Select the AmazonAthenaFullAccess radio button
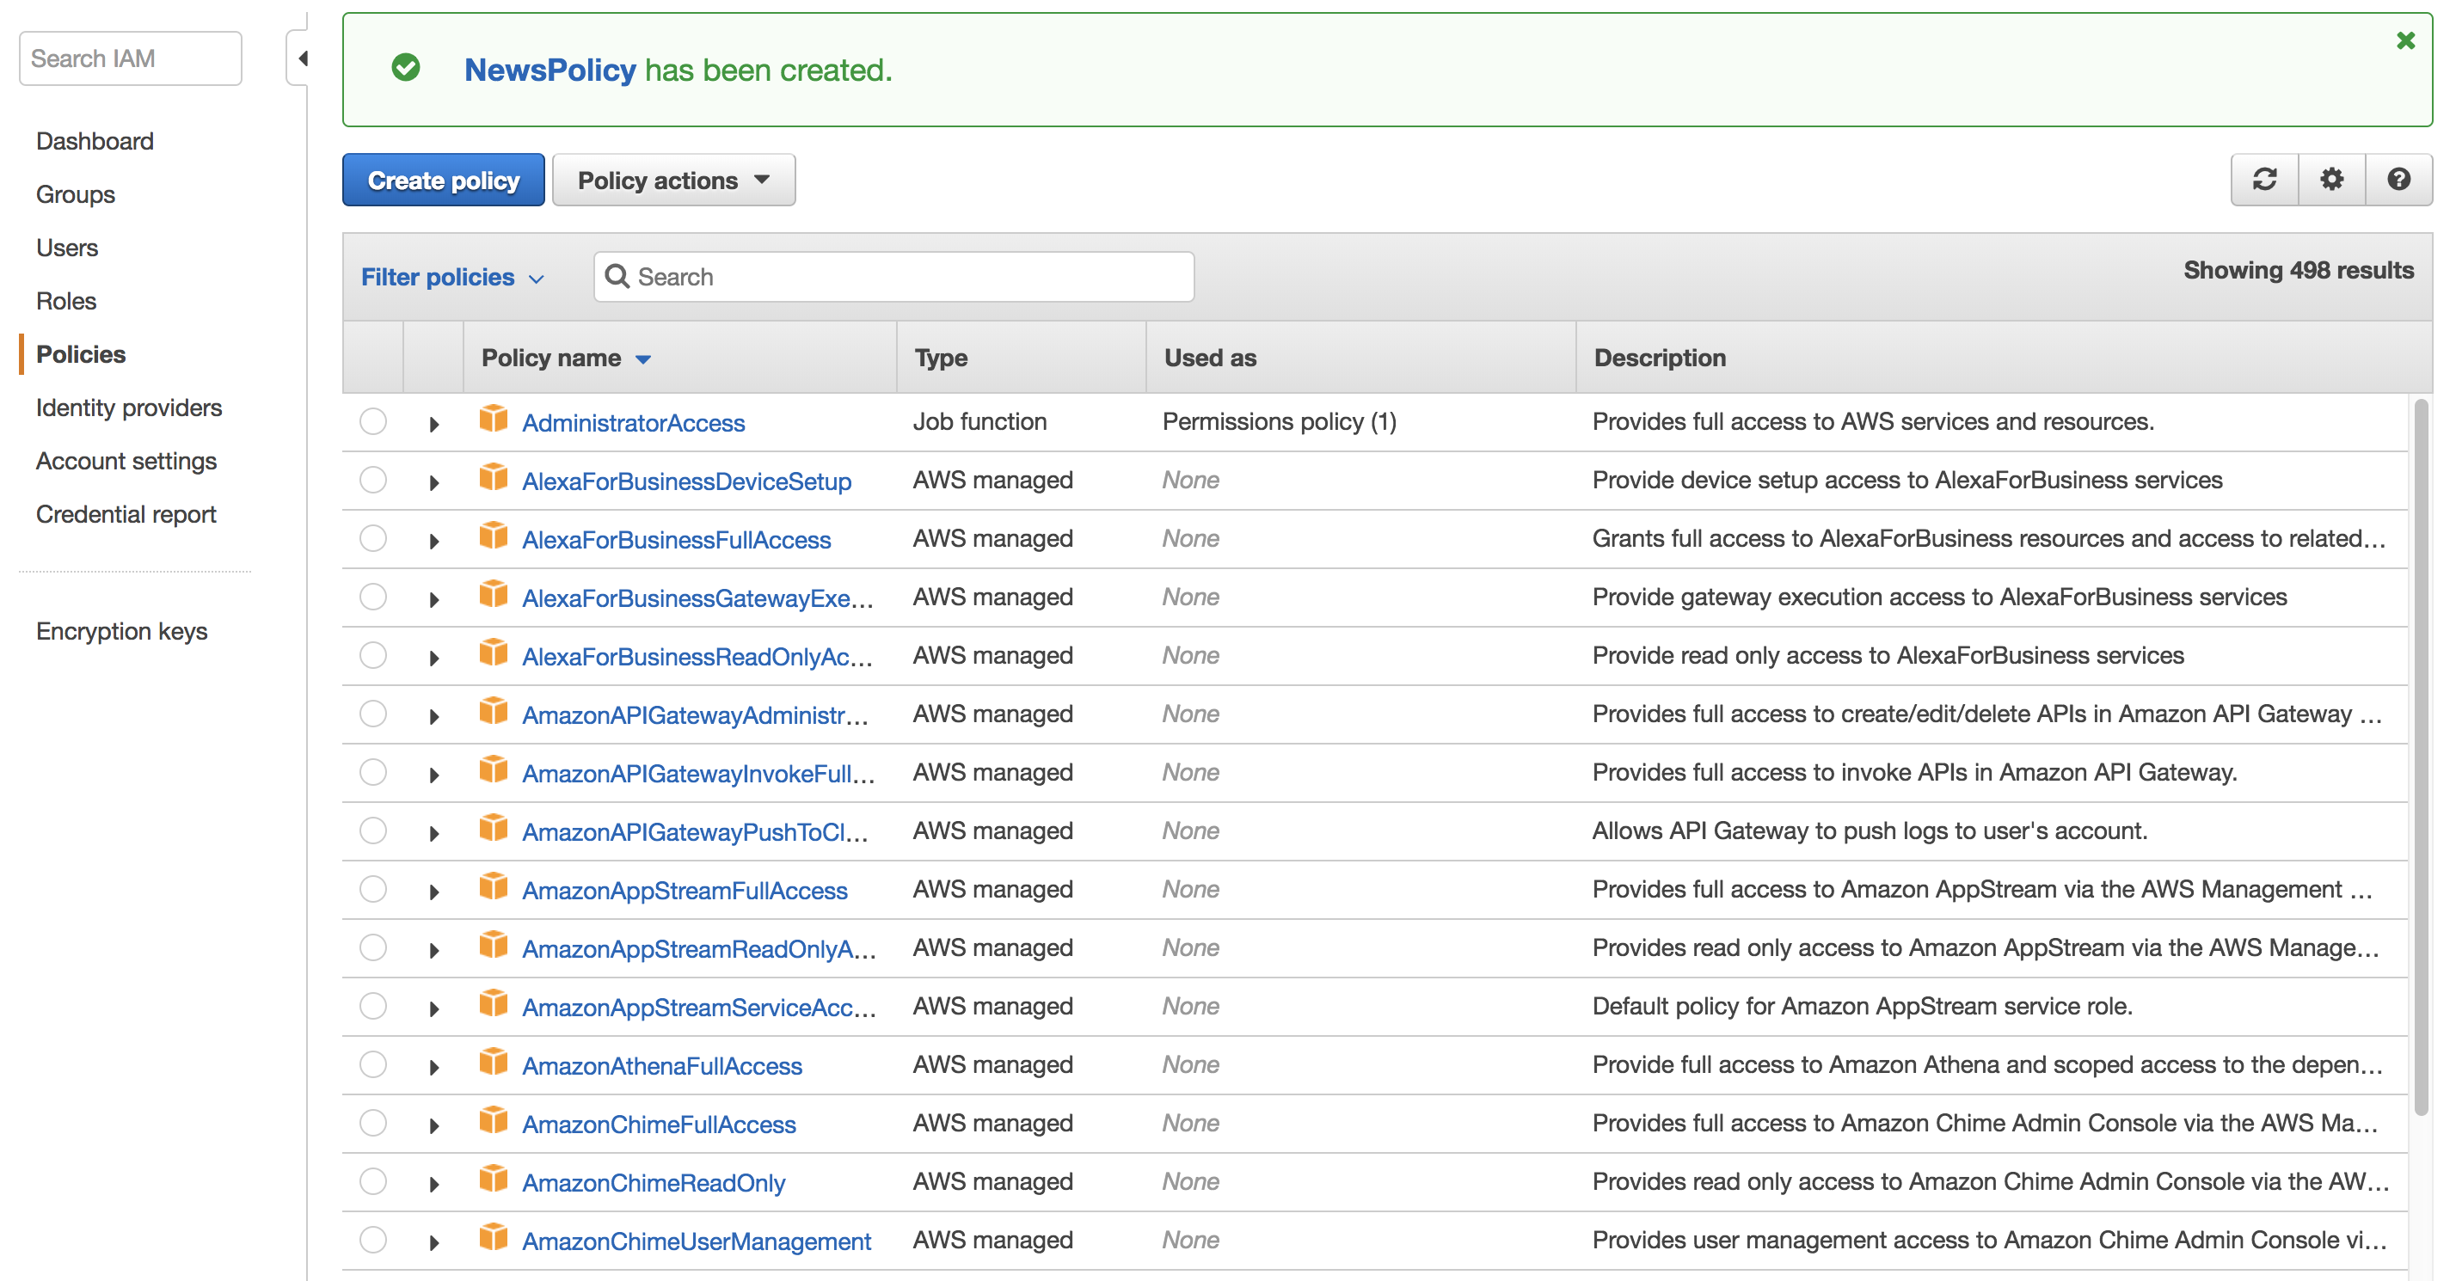Screen dimensions: 2456x1281 pos(373,1064)
